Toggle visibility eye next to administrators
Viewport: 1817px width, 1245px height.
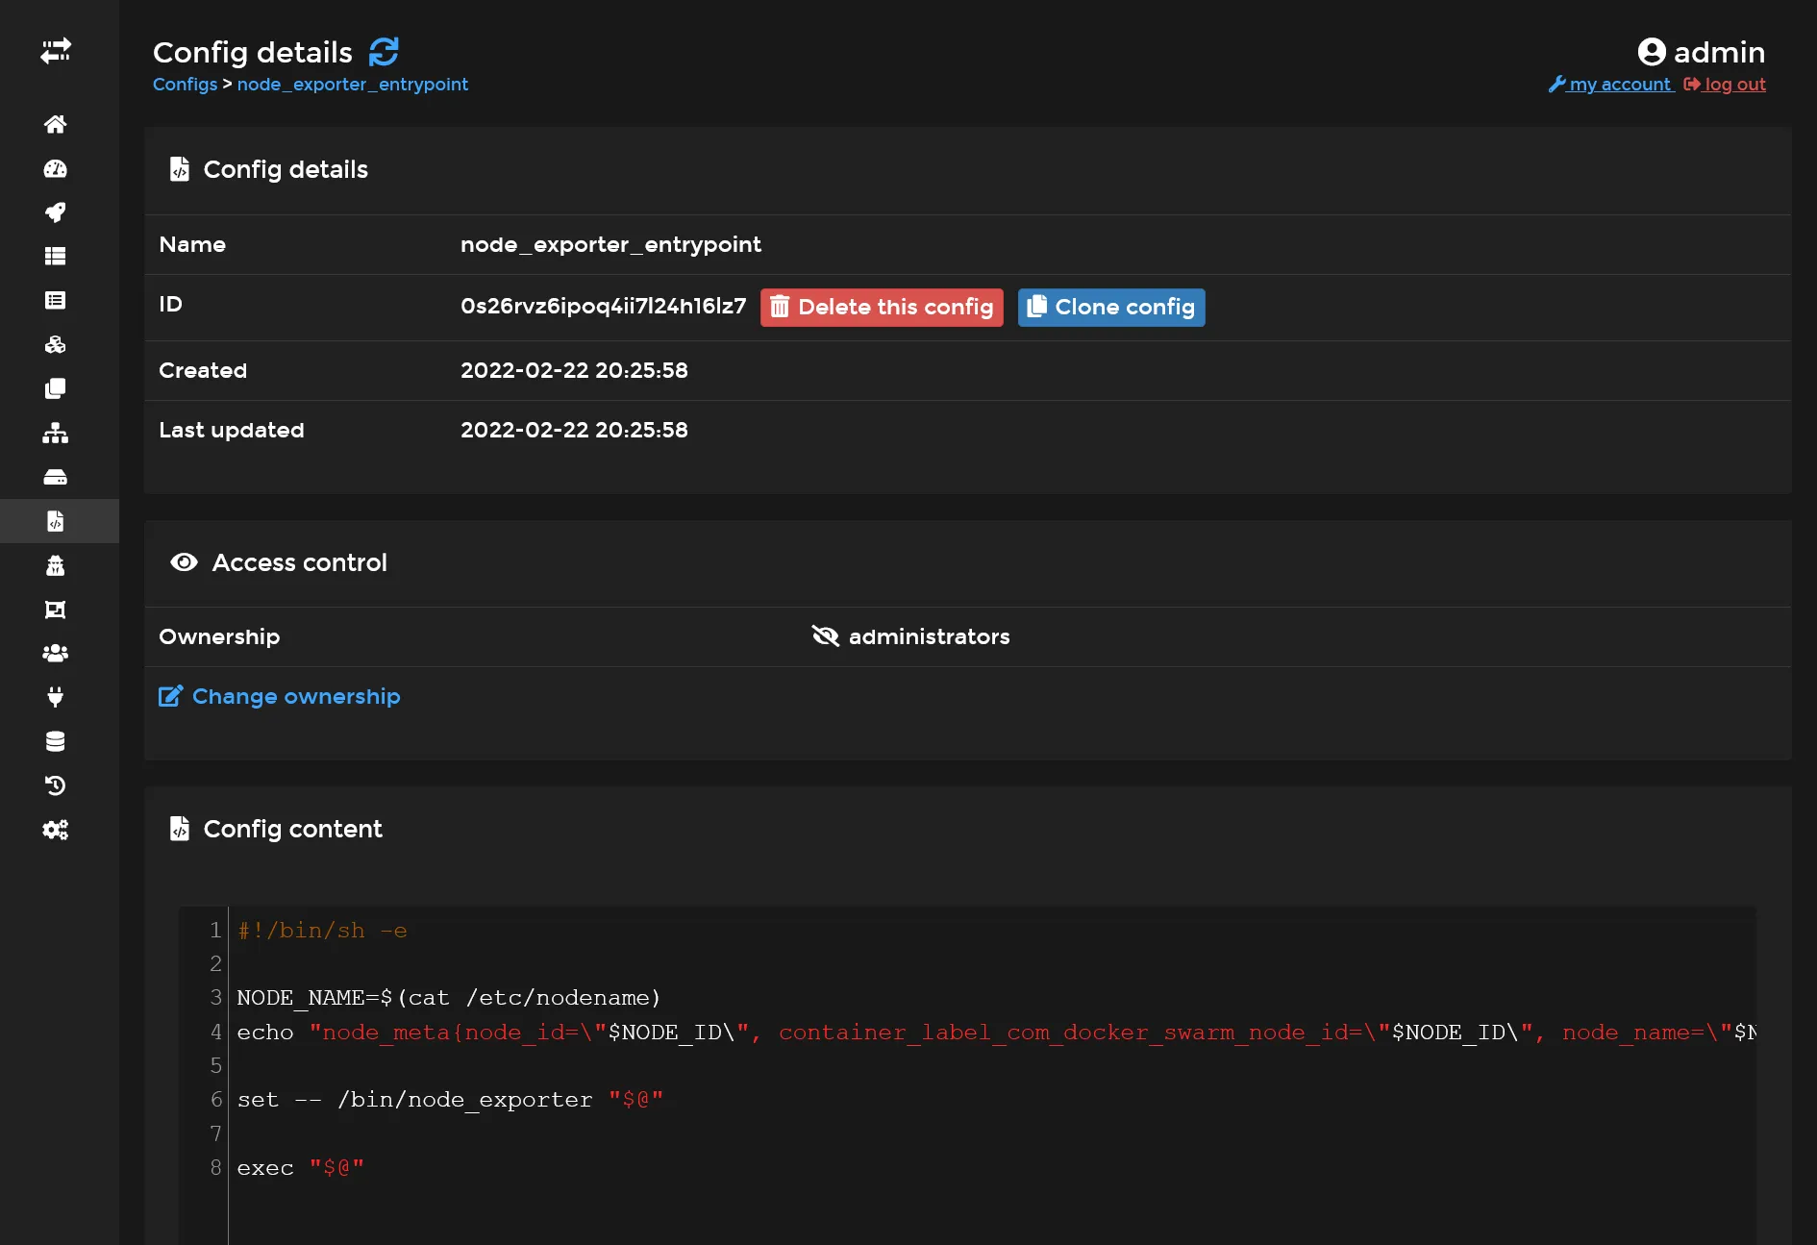[825, 636]
